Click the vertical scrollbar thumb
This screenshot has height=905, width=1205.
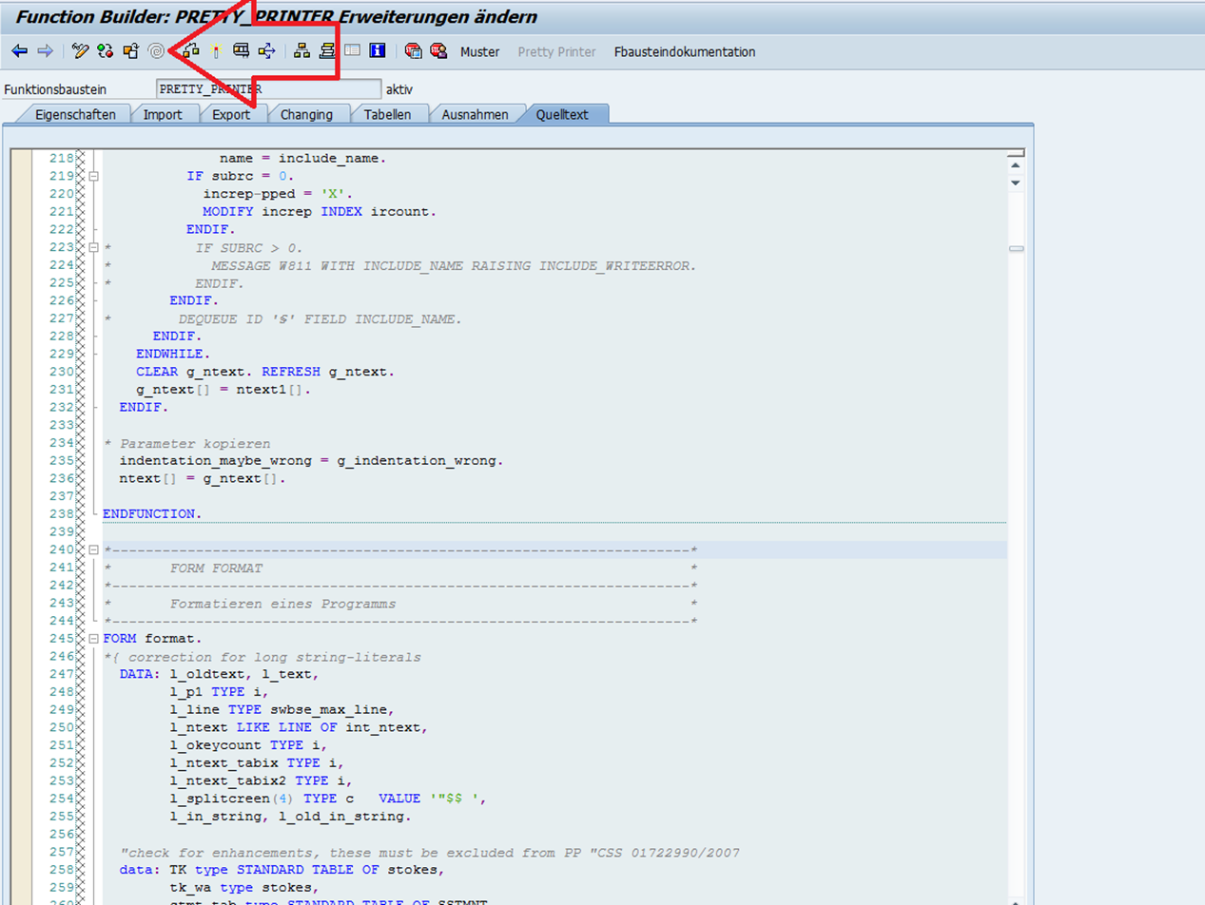[x=1016, y=249]
